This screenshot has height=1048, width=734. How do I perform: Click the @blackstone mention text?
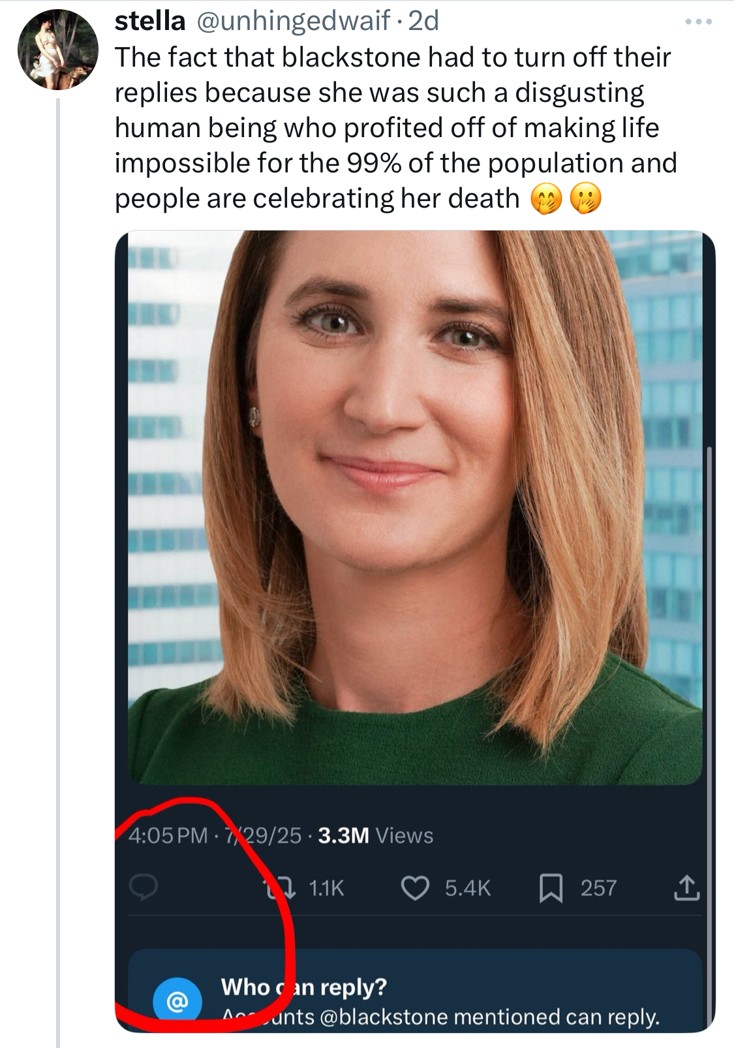384,1017
